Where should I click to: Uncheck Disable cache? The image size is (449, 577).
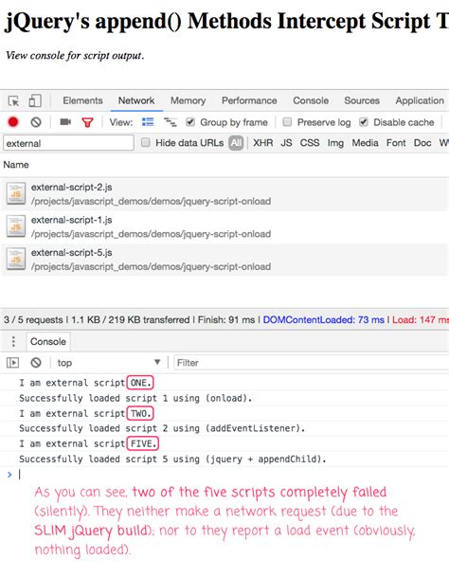364,122
